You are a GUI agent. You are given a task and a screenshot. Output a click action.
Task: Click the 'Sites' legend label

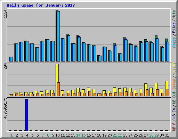point(174,84)
